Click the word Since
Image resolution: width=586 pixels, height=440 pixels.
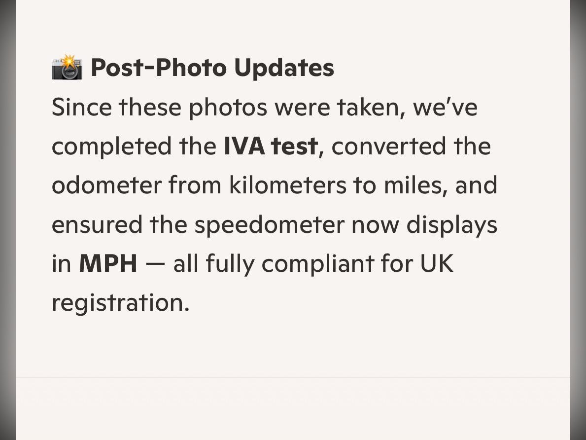pos(81,107)
